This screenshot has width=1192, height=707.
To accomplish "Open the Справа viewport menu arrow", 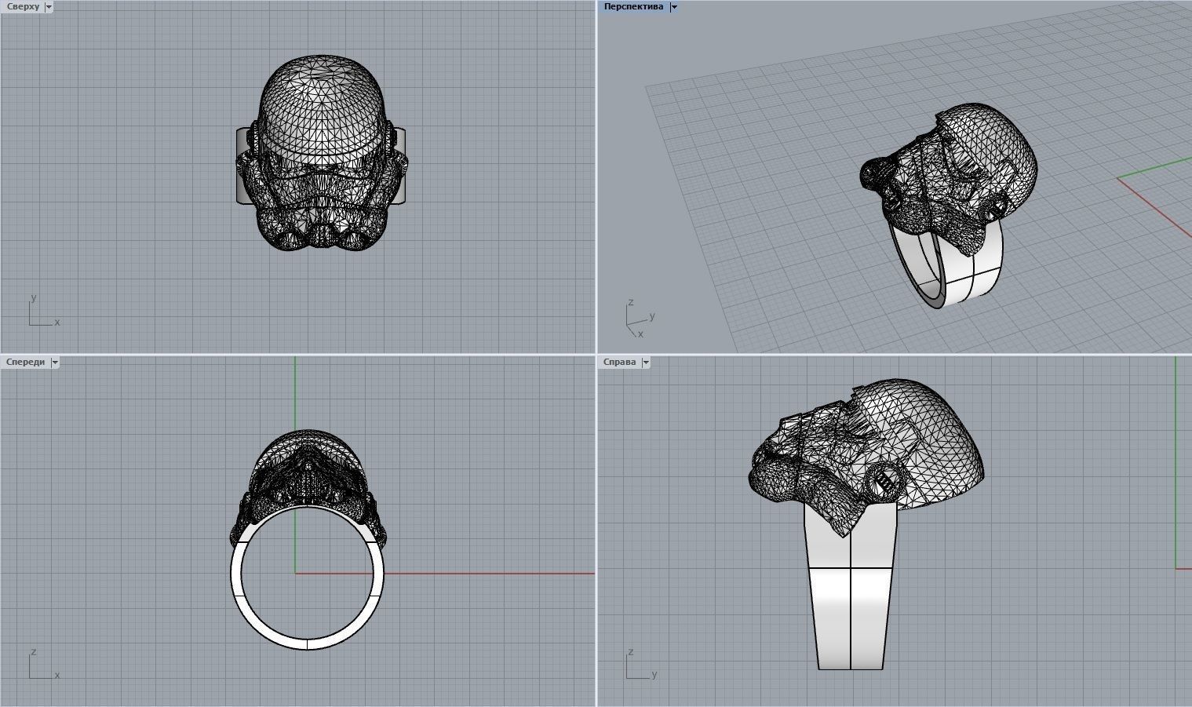I will pyautogui.click(x=645, y=363).
